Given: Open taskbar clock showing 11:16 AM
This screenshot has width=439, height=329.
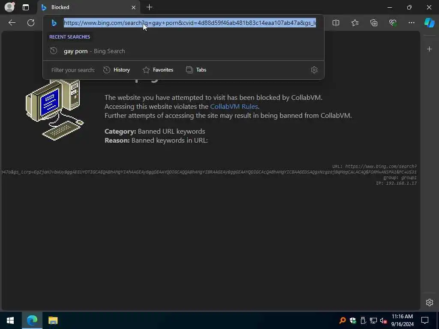Looking at the screenshot, I should 402,320.
